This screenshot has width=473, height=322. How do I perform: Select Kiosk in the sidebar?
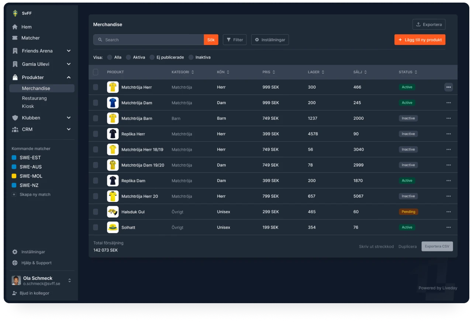28,106
